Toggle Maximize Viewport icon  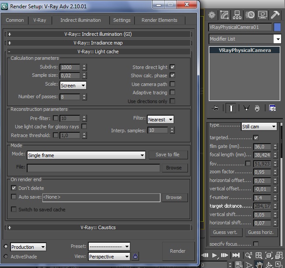coord(278,265)
